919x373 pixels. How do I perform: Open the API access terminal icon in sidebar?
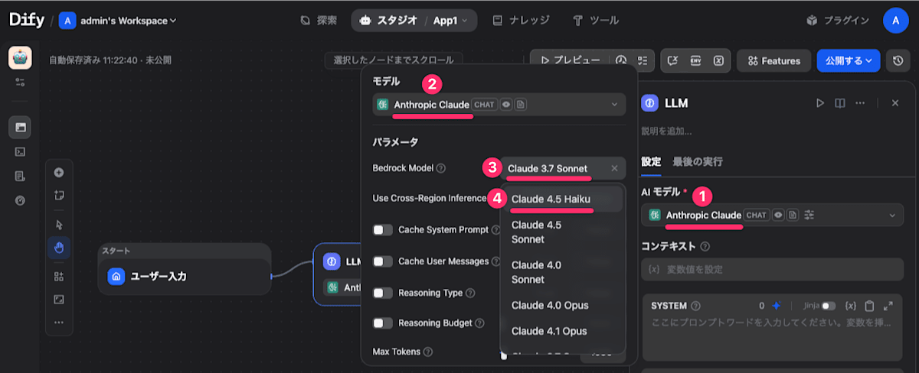20,151
